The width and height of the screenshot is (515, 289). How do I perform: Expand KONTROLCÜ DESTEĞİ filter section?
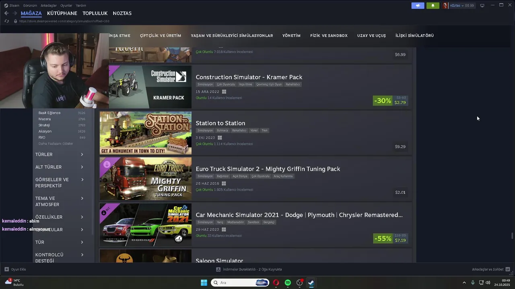pos(60,258)
